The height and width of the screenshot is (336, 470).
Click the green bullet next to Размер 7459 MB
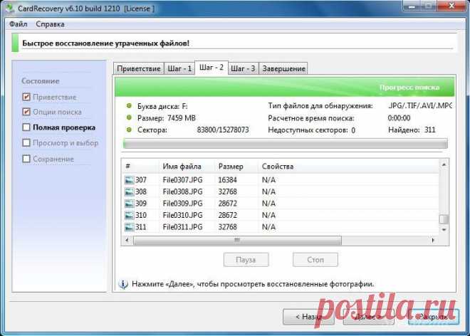(129, 117)
